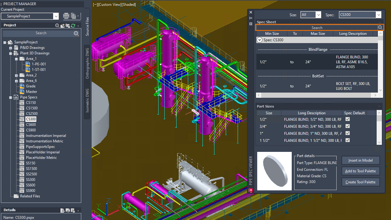The width and height of the screenshot is (391, 220).
Task: Switch to the Isometric DWG tab
Action: point(87,101)
